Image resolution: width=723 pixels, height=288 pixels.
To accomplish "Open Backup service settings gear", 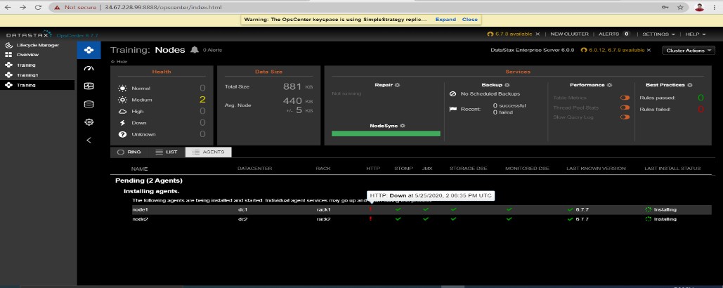I will tap(507, 85).
